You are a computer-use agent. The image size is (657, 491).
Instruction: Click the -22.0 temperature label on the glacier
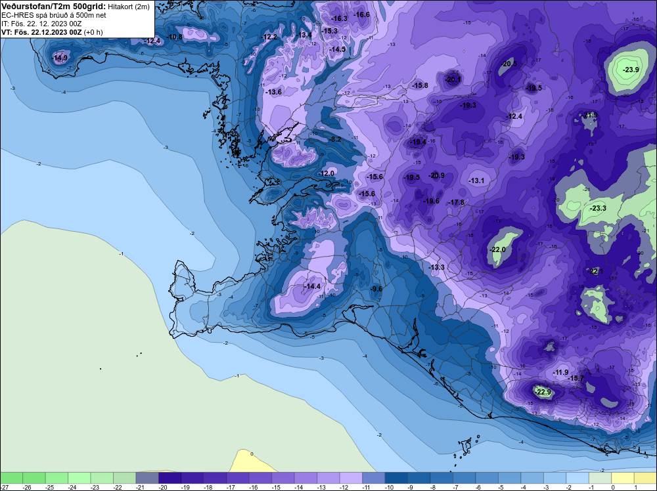click(498, 249)
